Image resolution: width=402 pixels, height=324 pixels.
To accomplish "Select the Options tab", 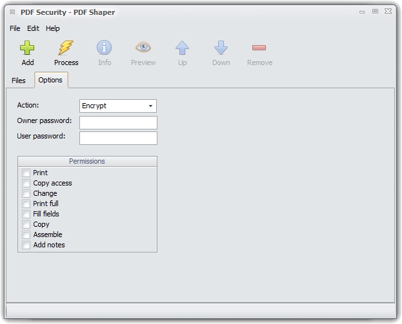I will (50, 80).
